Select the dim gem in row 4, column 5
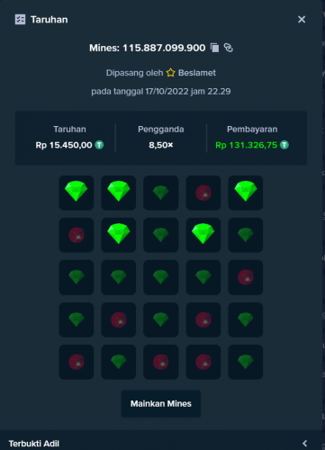 tap(246, 319)
